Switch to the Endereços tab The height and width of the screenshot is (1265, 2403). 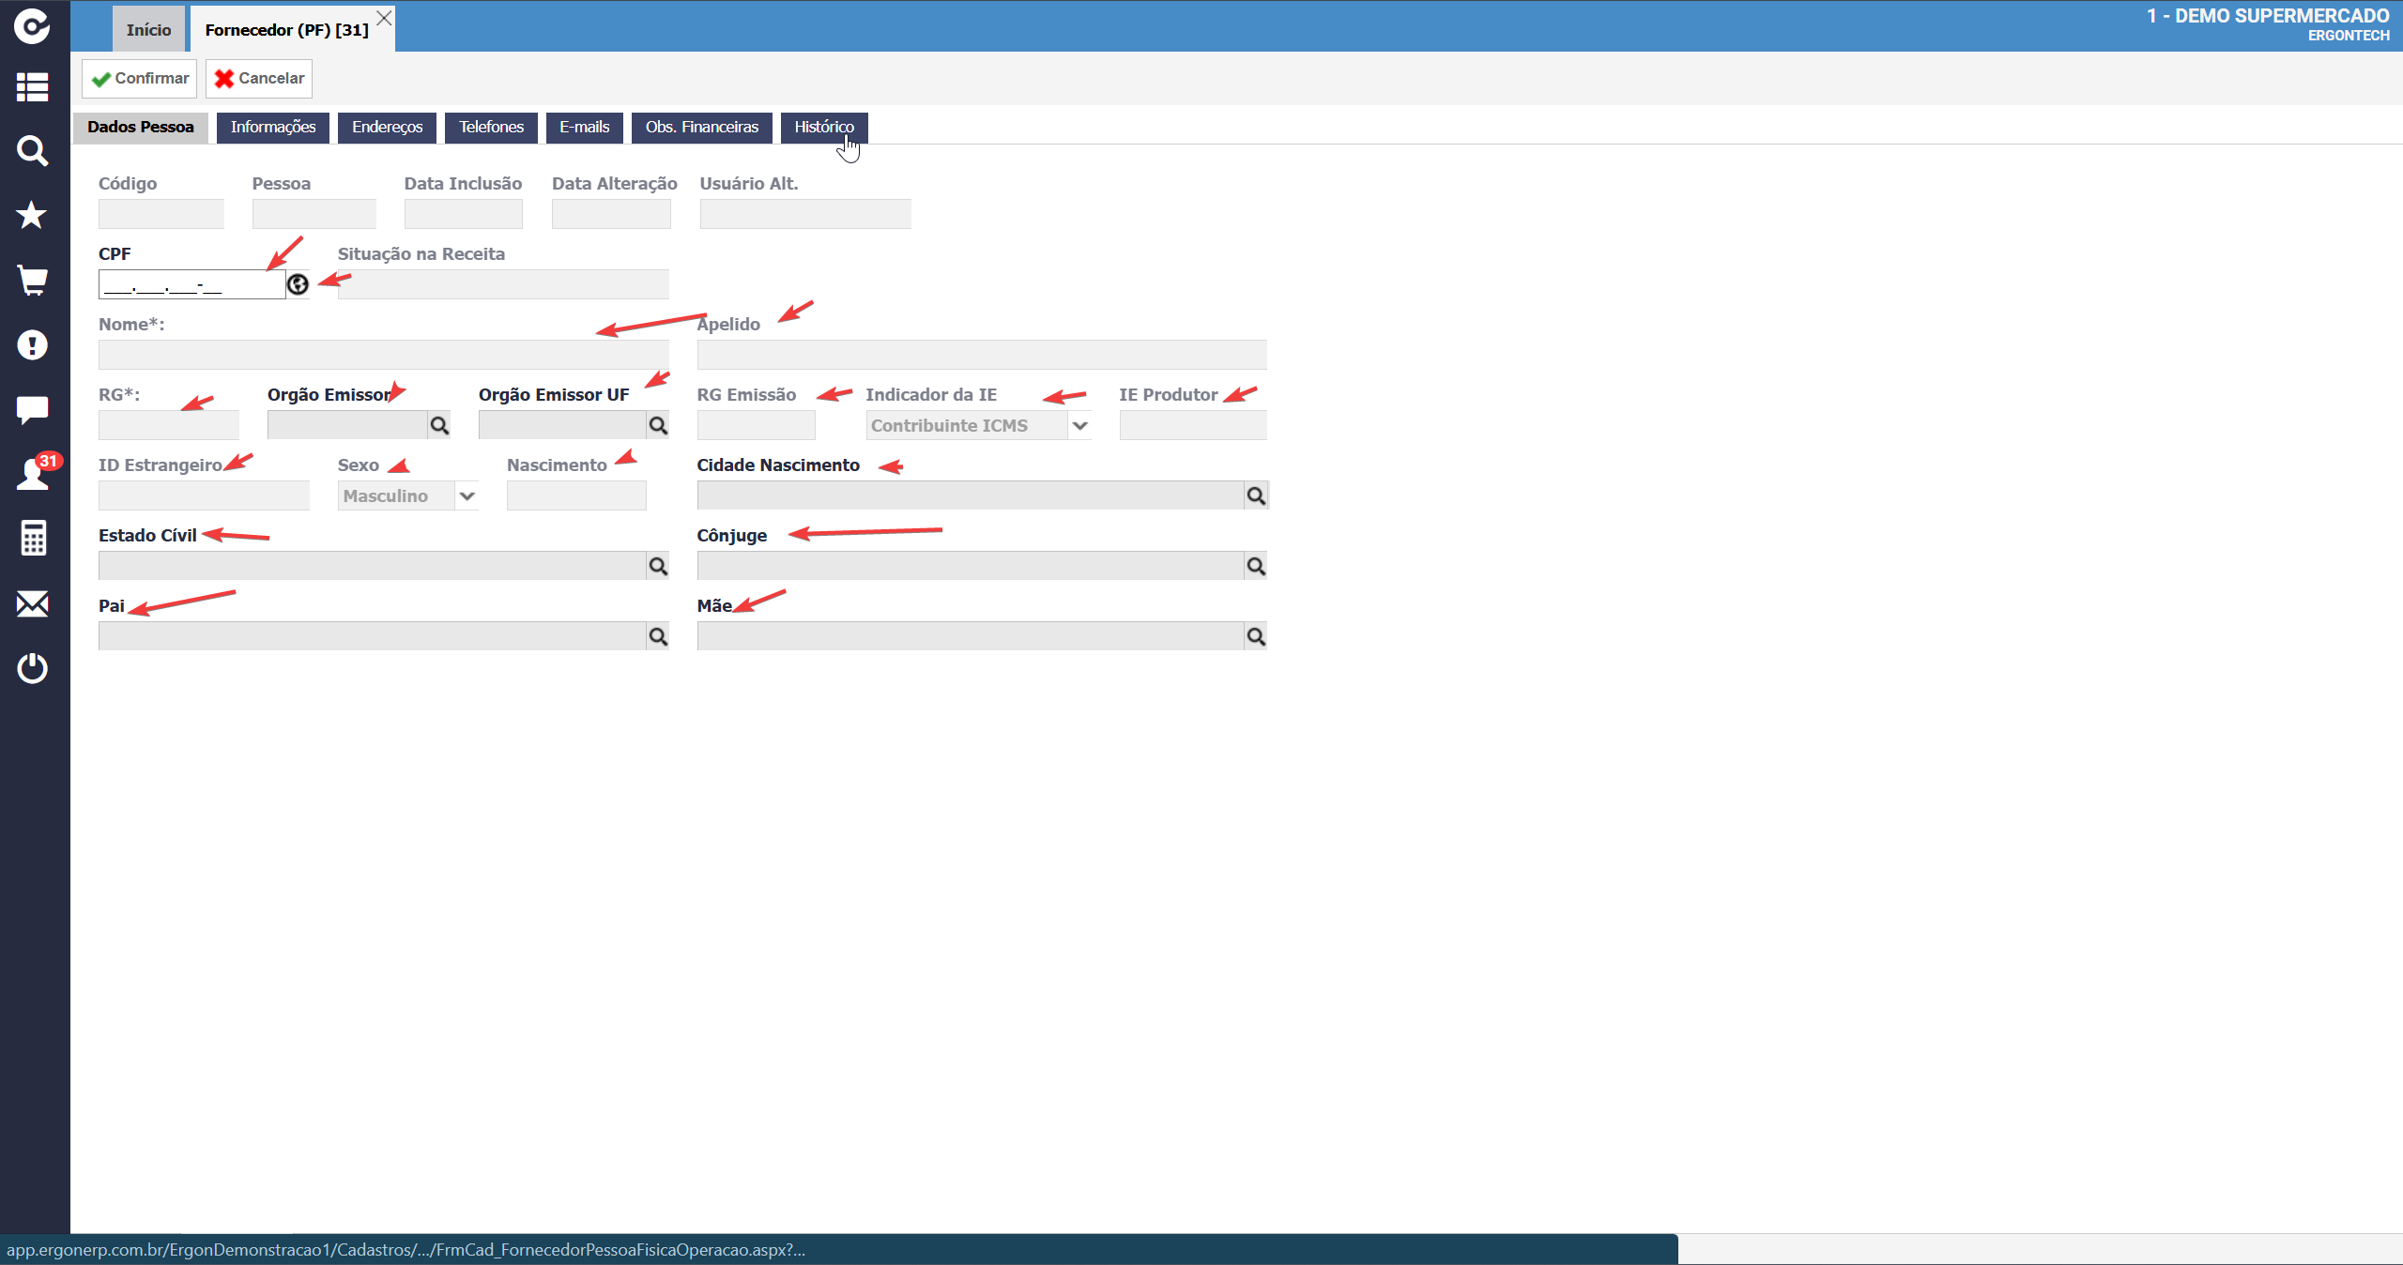(388, 128)
